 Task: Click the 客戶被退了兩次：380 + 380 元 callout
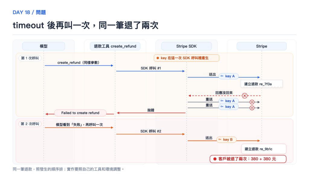click(x=248, y=159)
